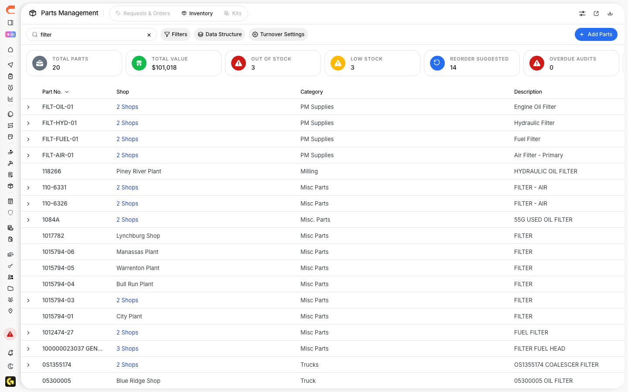Open notifications bell icon in sidebar
This screenshot has width=628, height=392.
point(10,353)
